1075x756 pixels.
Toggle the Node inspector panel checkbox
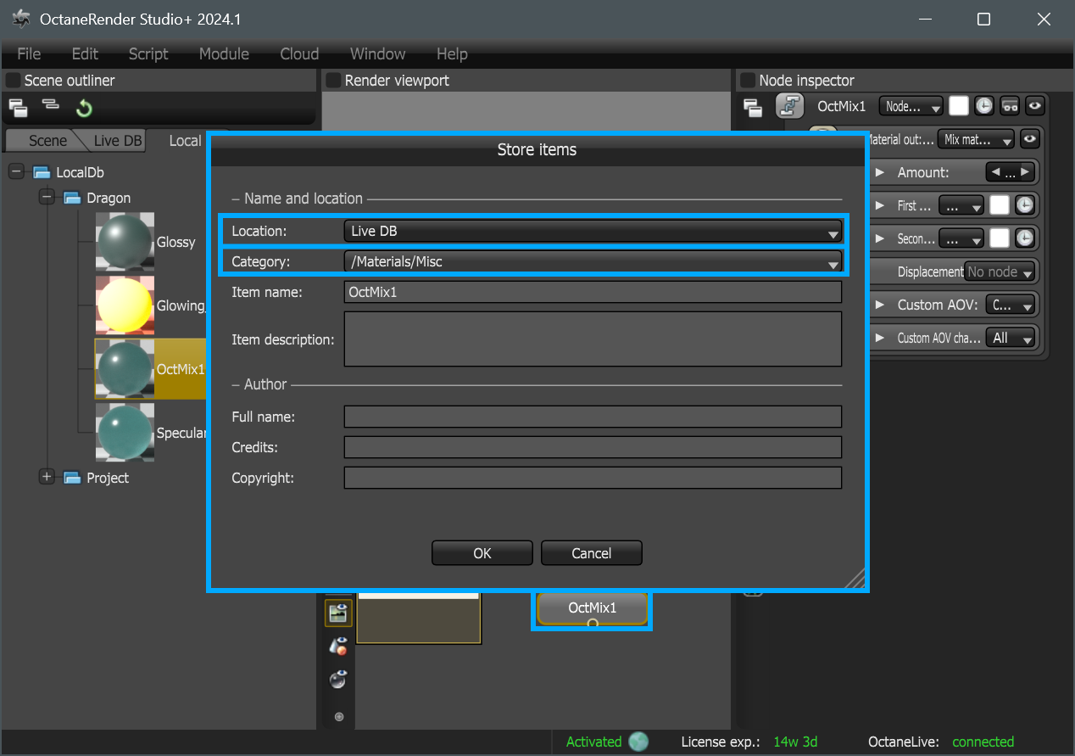748,81
